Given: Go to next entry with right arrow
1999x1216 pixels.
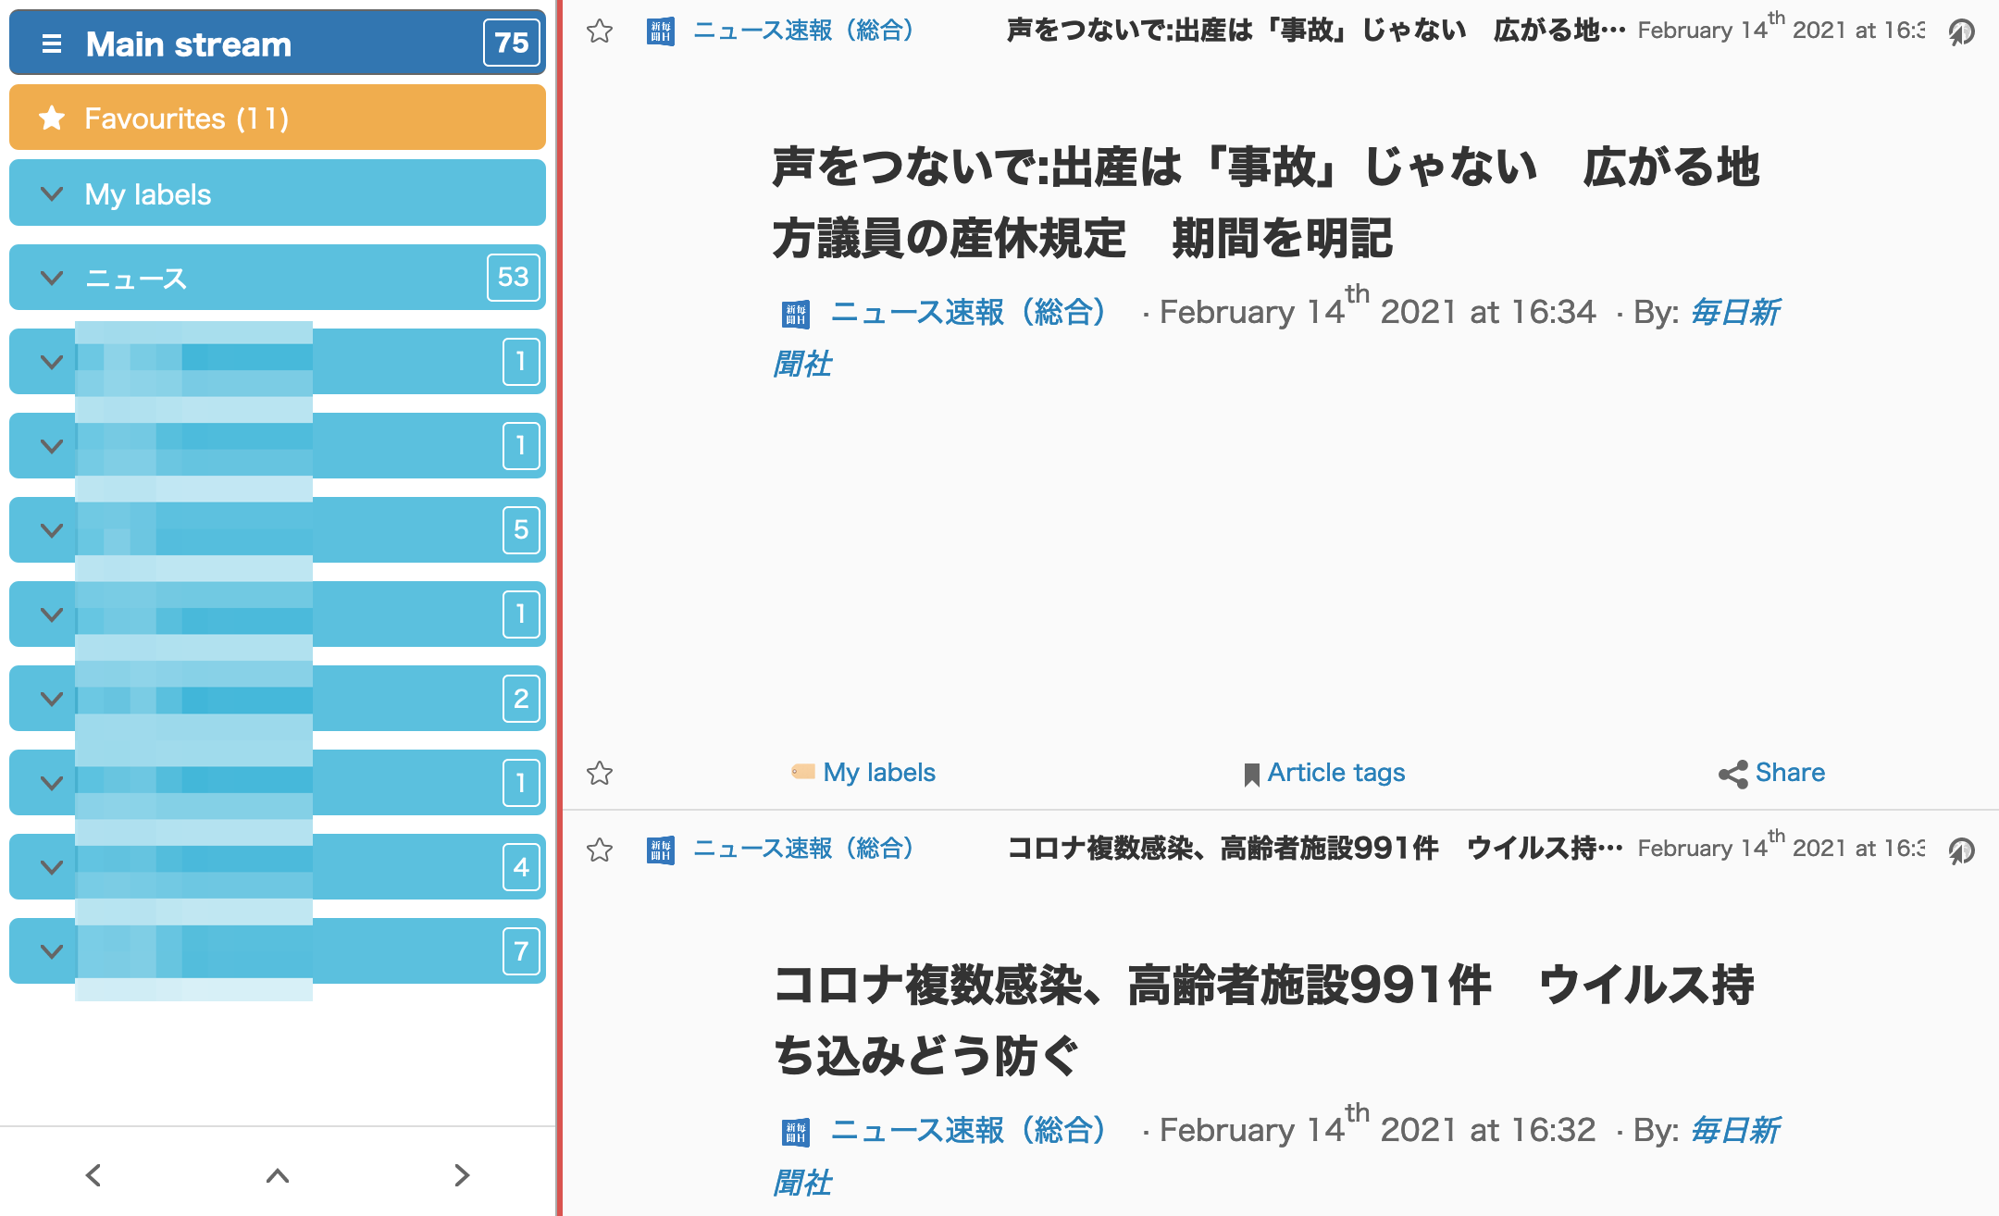Looking at the screenshot, I should (462, 1175).
